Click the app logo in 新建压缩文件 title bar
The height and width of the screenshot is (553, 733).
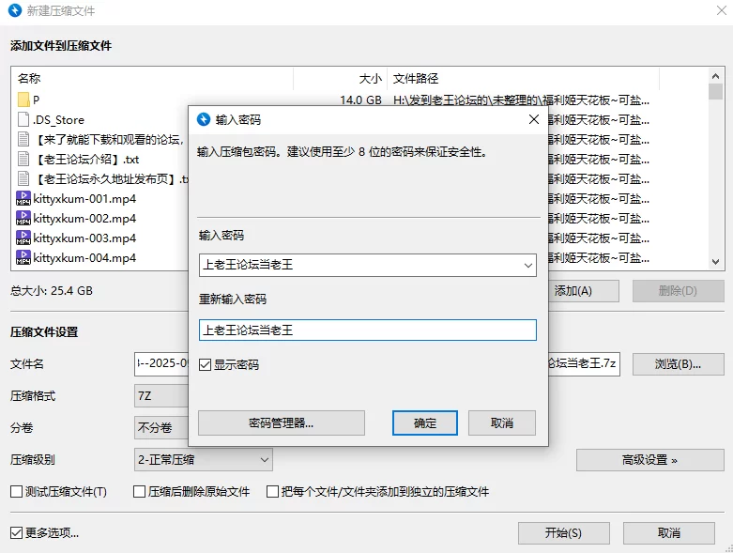click(x=15, y=10)
